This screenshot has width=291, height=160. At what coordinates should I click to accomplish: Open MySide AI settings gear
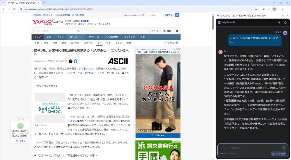coord(285,22)
